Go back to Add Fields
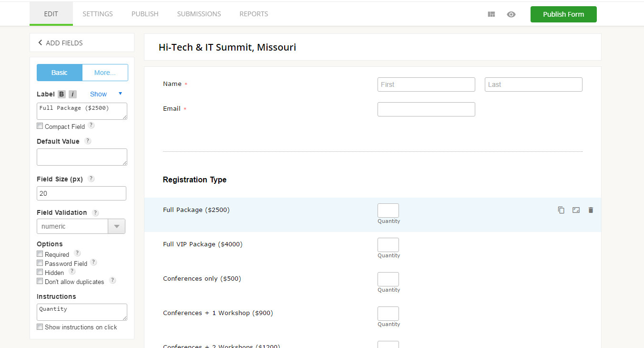This screenshot has height=348, width=644. tap(60, 43)
